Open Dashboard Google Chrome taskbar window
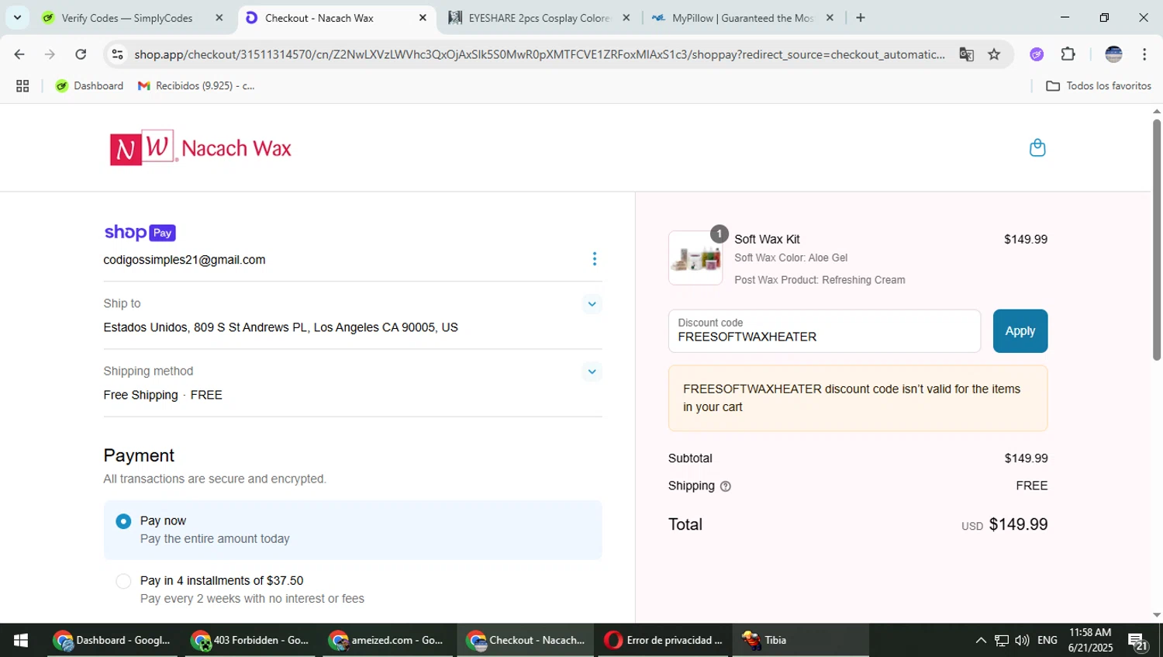 112,640
